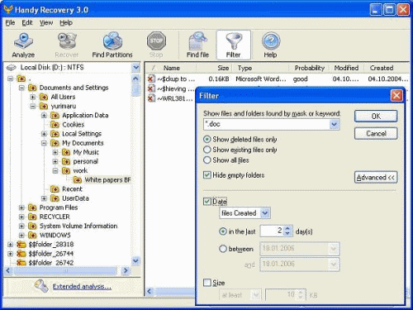Expand the mask keyword dropdown list

(335, 124)
